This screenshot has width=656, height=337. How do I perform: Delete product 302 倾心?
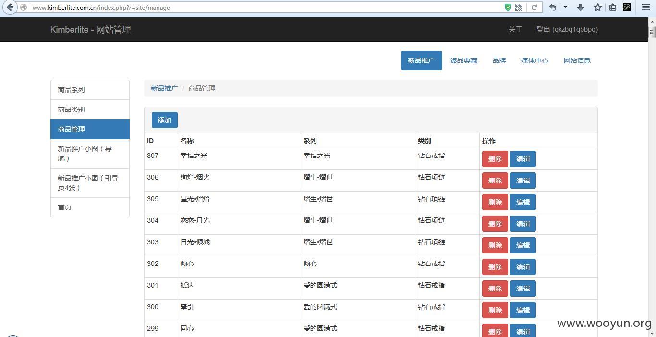tap(495, 267)
